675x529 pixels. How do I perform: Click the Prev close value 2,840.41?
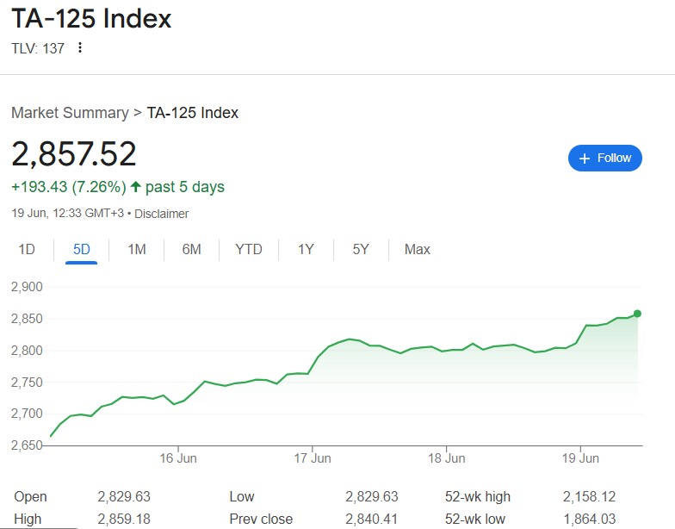pos(372,519)
